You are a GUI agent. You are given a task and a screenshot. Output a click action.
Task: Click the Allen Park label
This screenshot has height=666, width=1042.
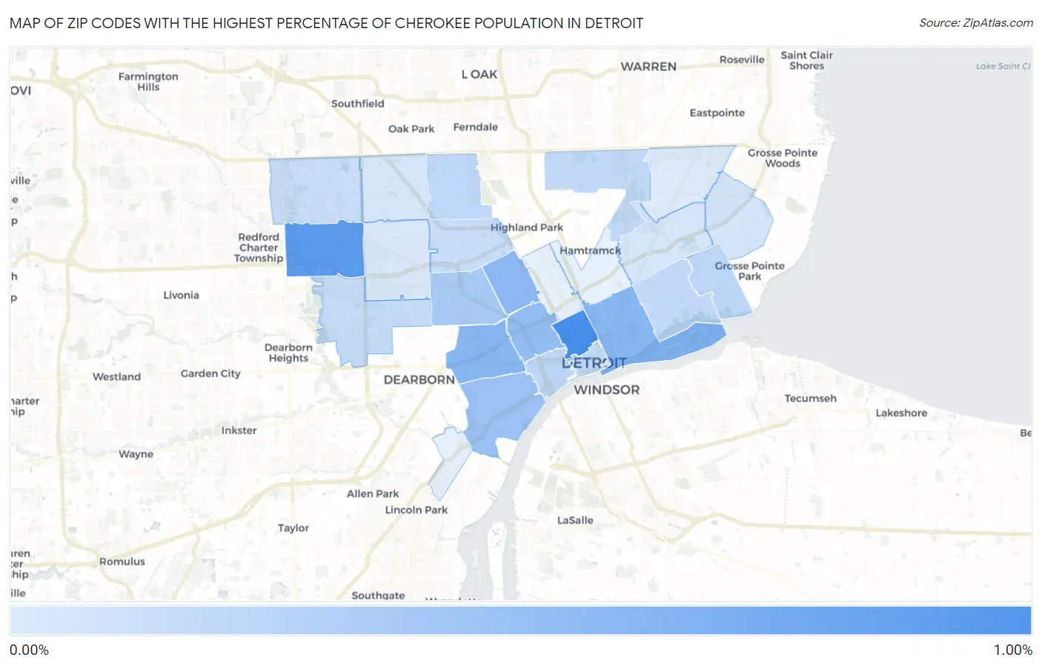pyautogui.click(x=373, y=493)
